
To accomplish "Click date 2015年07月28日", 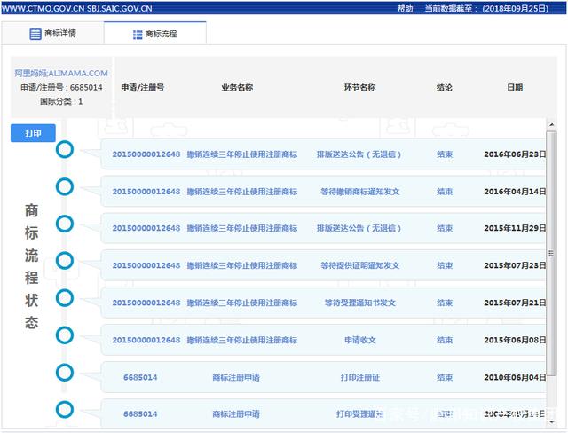I will pyautogui.click(x=515, y=265).
